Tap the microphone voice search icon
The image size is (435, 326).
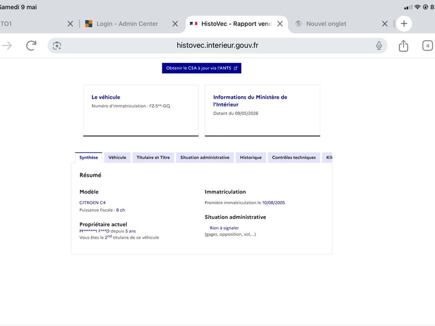pos(378,46)
